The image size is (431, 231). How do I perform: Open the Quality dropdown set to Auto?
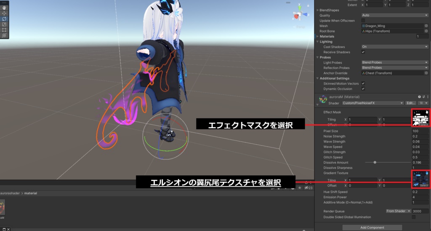(395, 16)
